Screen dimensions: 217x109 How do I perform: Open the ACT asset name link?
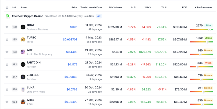point(29,50)
